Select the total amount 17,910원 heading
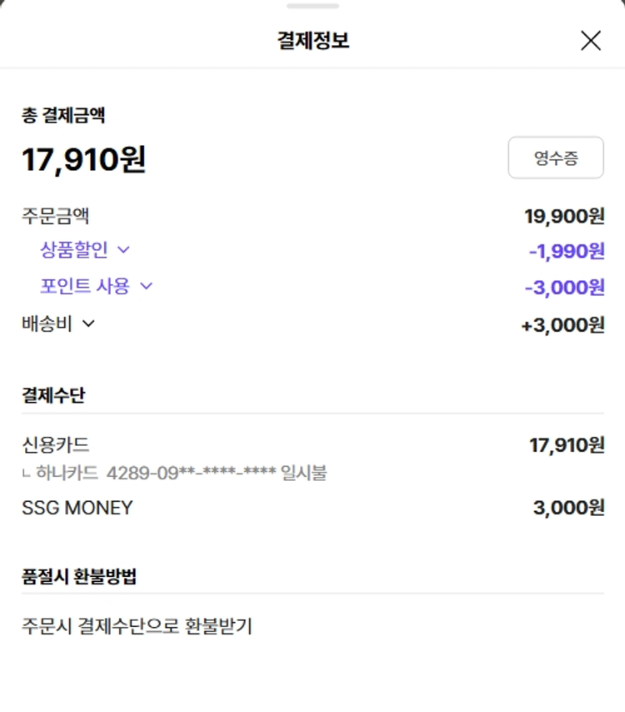This screenshot has width=625, height=712. (83, 159)
